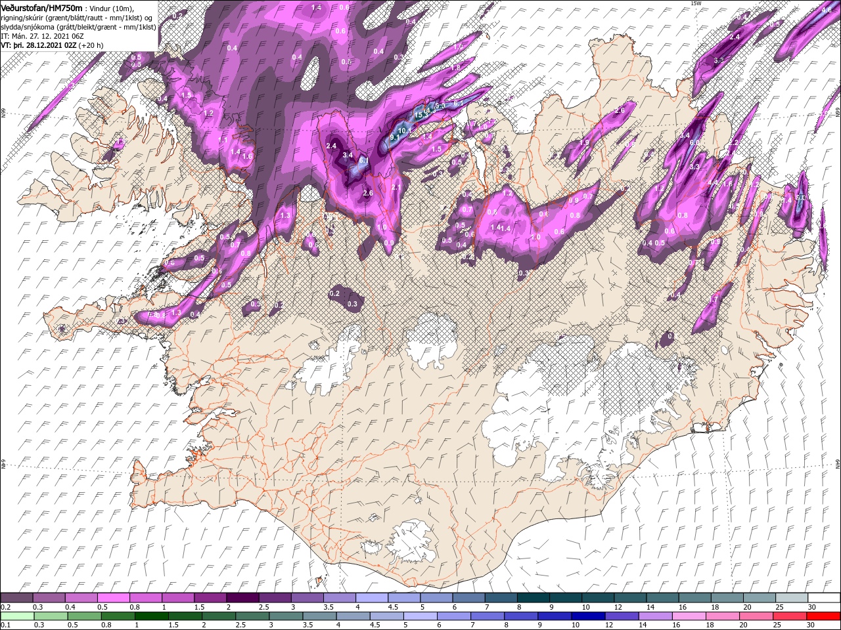This screenshot has width=841, height=630.
Task: Pick lower legend swatch between 0.8 and 1
Action: (118, 616)
